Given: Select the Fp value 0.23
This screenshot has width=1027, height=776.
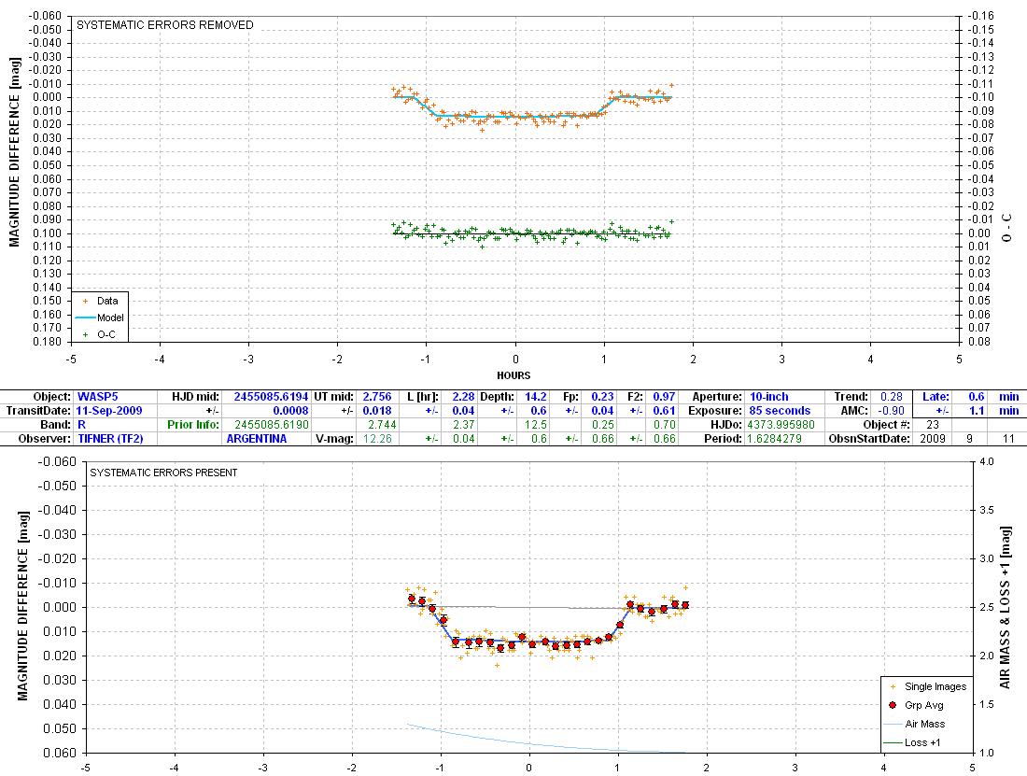Looking at the screenshot, I should coord(602,397).
